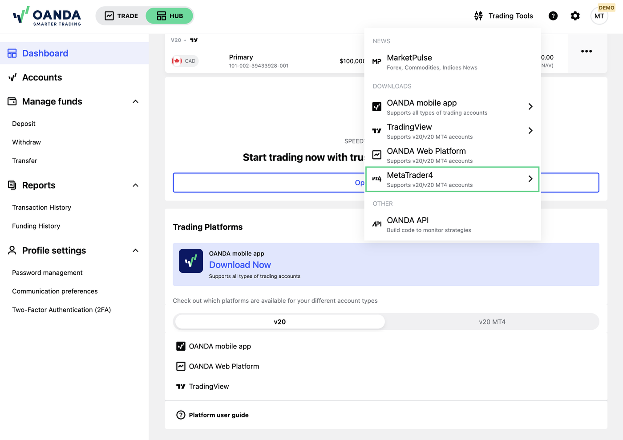The width and height of the screenshot is (623, 440).
Task: Click the Trading Tools sliders icon
Action: coord(479,16)
